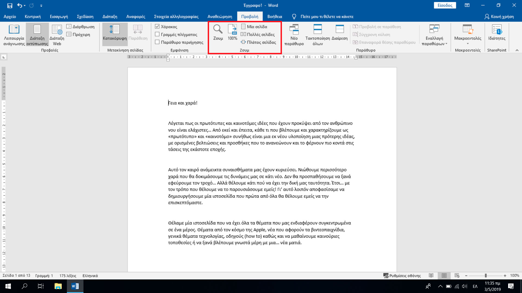Show hidden system tray icons
The height and width of the screenshot is (293, 522).
click(x=440, y=286)
